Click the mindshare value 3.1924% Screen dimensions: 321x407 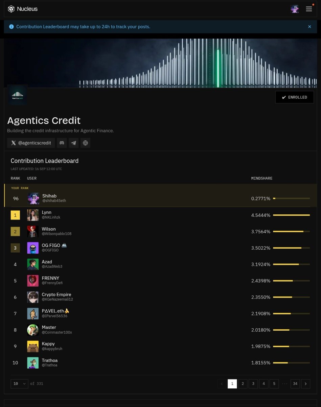(261, 264)
